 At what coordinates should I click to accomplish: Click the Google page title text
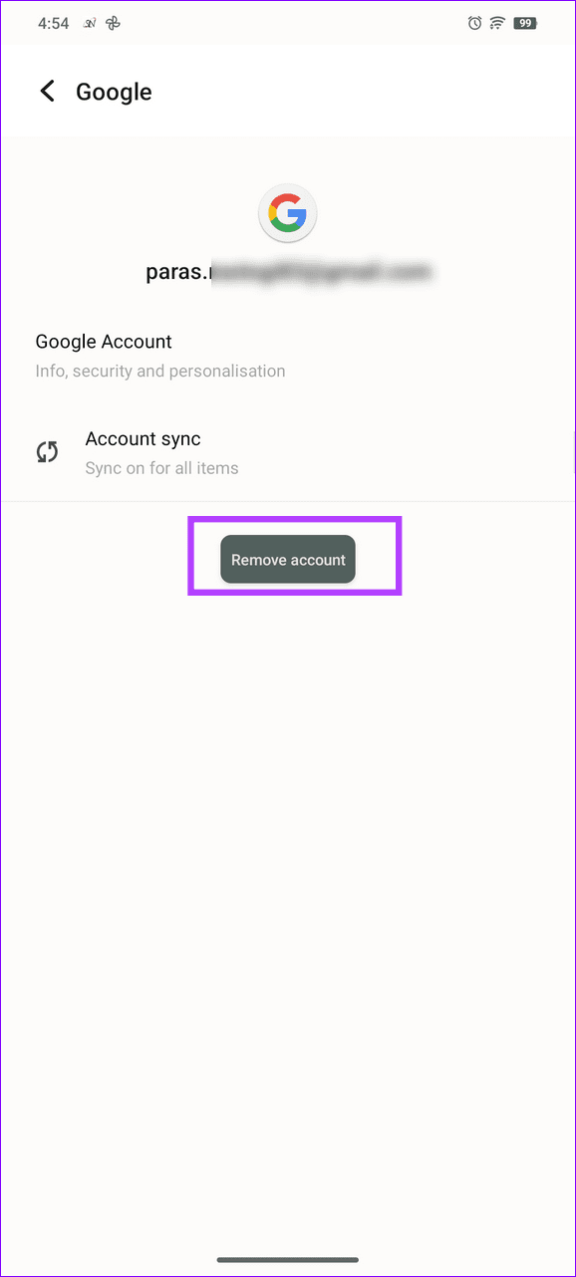point(114,92)
